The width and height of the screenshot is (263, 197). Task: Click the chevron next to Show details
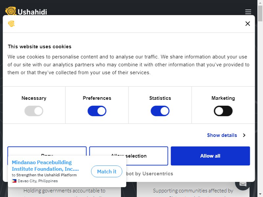coord(244,135)
